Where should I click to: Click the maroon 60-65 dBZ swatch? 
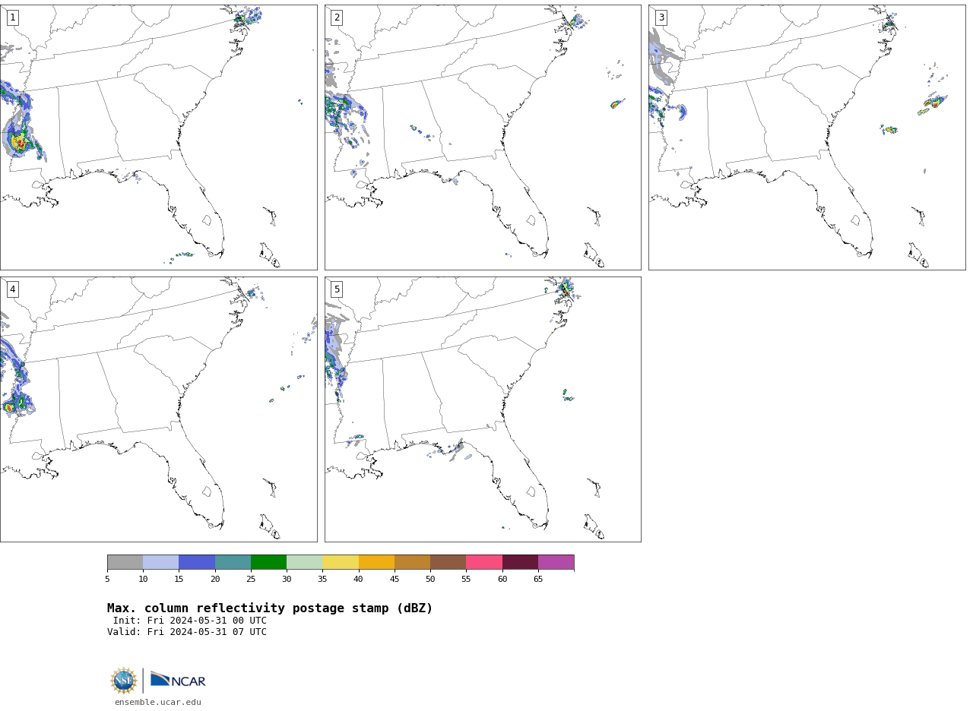click(520, 562)
